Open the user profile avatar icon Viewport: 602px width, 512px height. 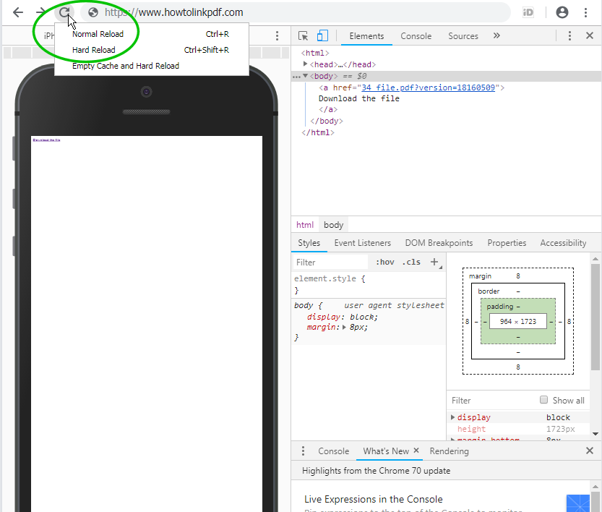tap(562, 12)
